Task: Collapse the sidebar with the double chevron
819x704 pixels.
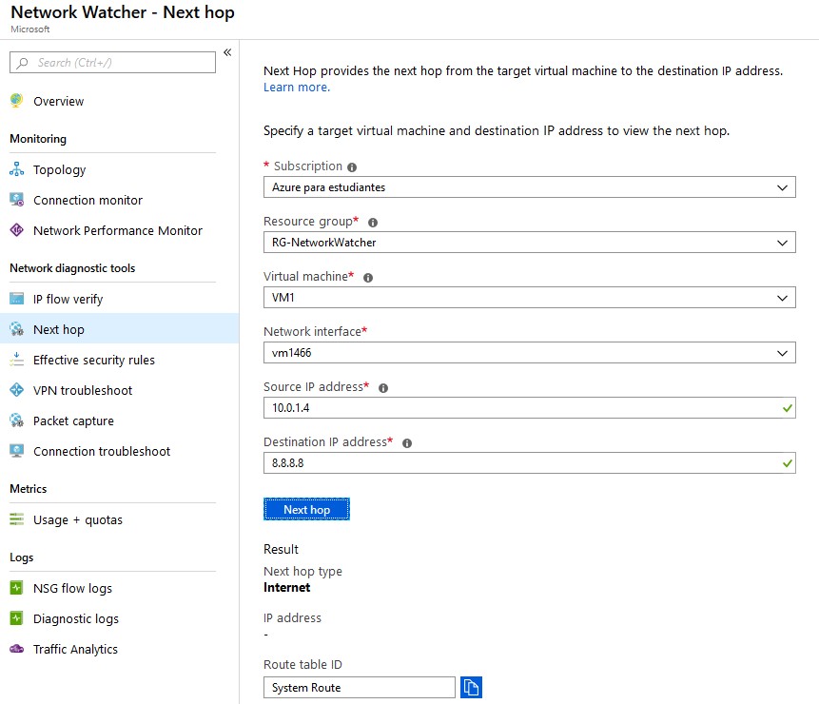Action: pyautogui.click(x=227, y=52)
